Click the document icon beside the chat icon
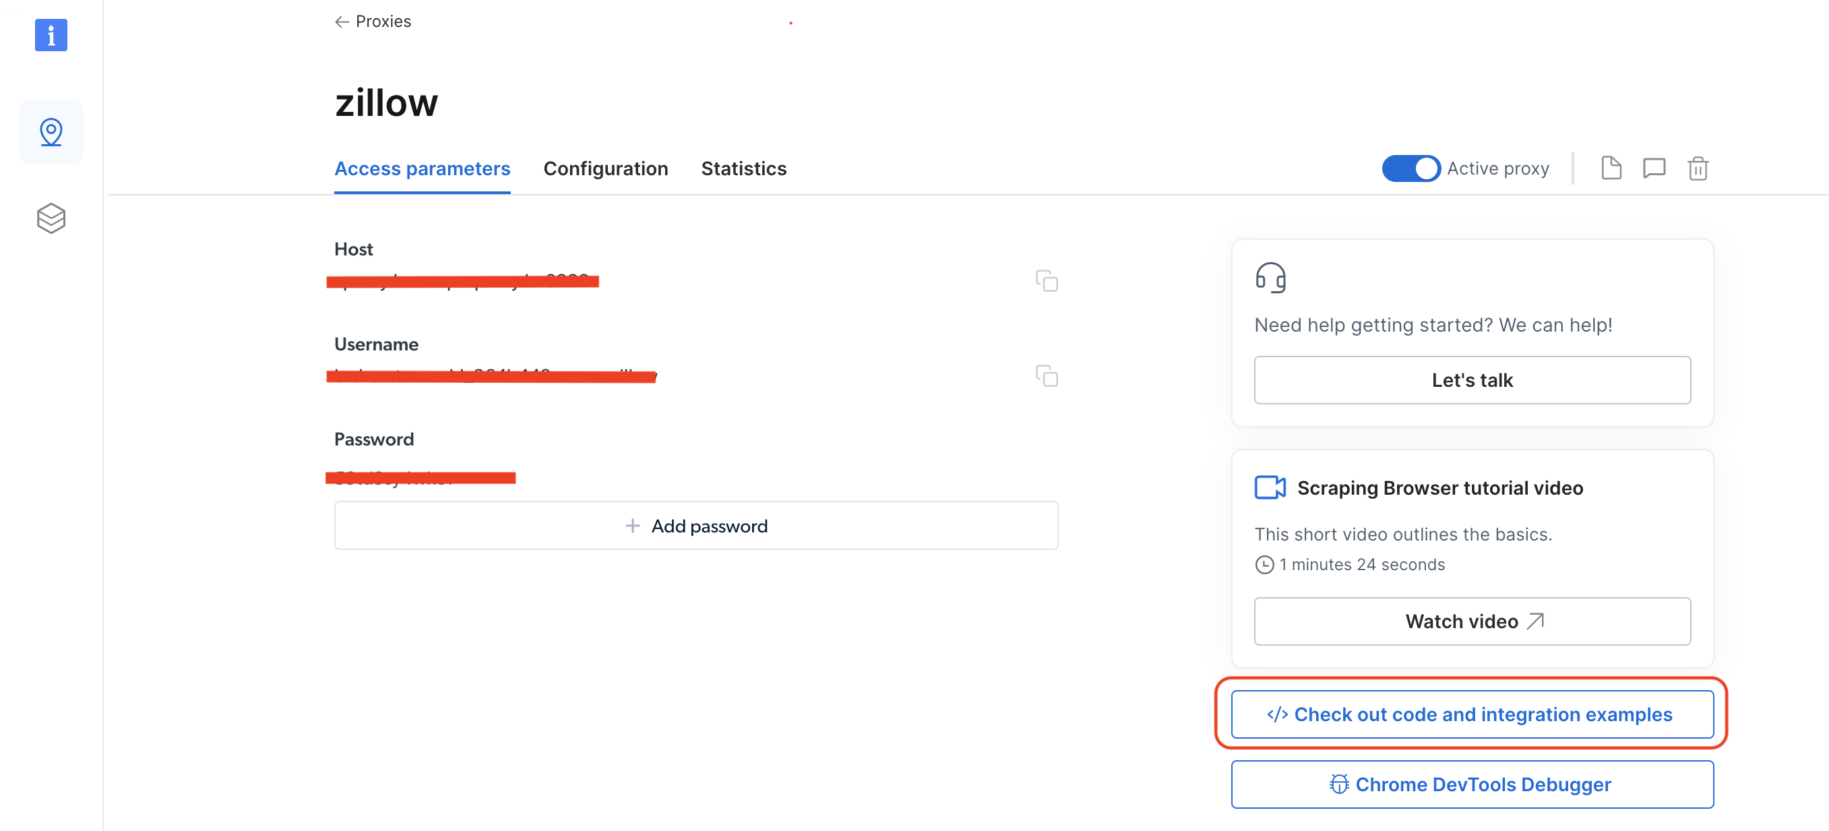 pyautogui.click(x=1611, y=168)
